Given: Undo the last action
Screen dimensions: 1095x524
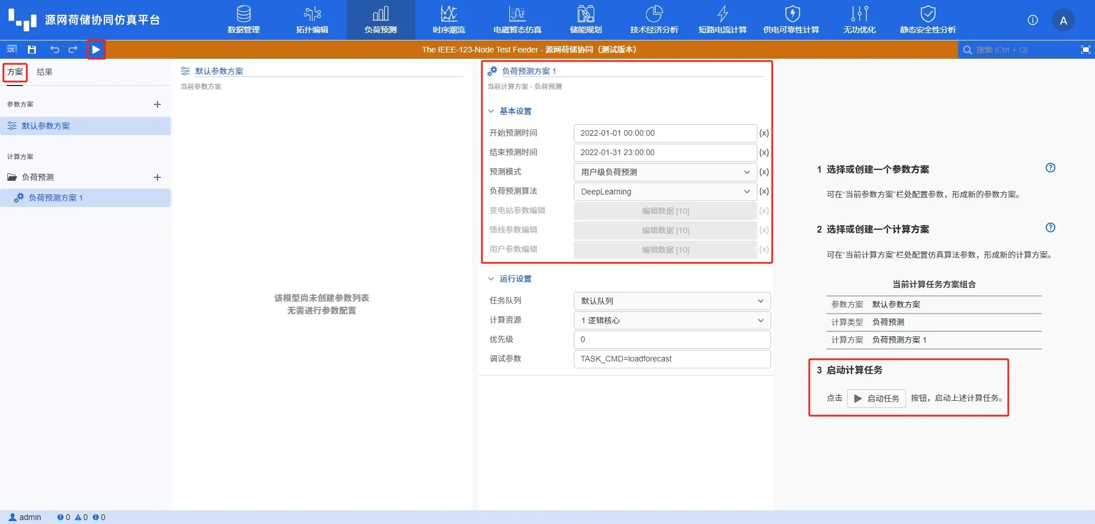Looking at the screenshot, I should 54,50.
